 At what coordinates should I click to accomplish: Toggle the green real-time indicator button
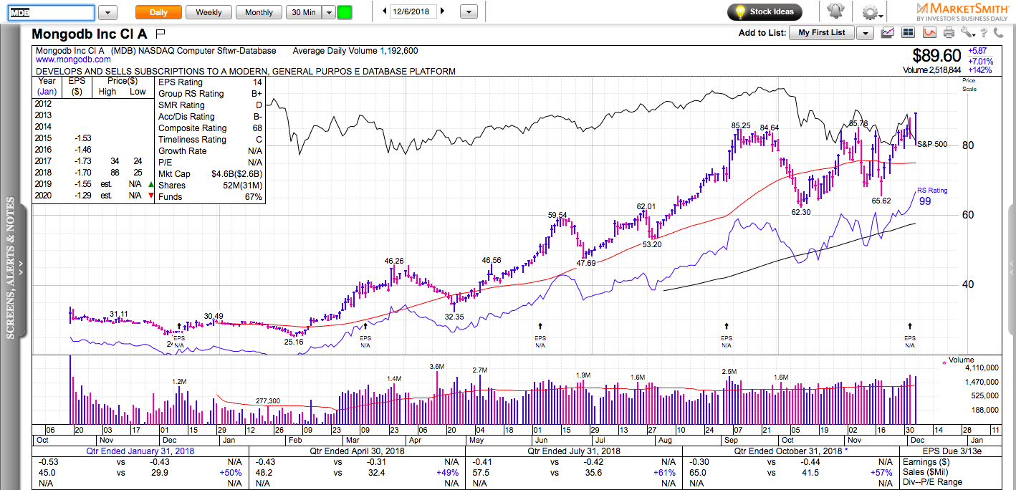click(x=345, y=12)
